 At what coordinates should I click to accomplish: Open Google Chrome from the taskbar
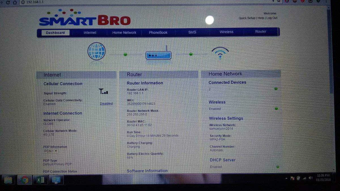pyautogui.click(x=25, y=180)
